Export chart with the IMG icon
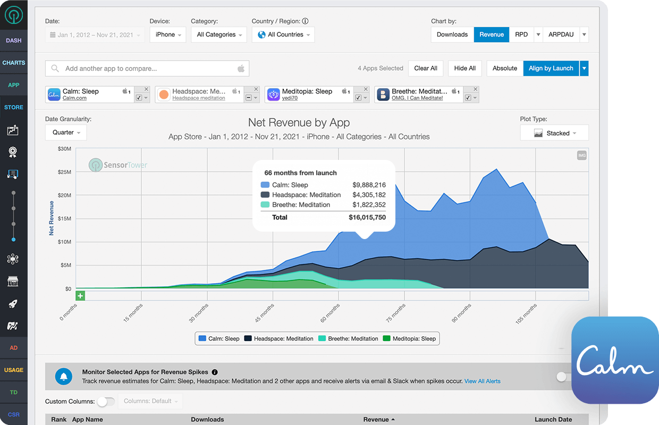Screen dimensions: 659x425 (581, 155)
